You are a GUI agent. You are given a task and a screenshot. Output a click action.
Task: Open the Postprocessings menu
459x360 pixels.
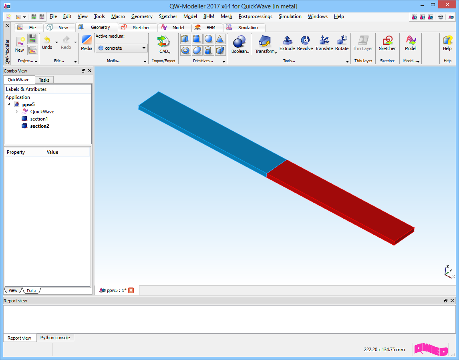tap(256, 16)
